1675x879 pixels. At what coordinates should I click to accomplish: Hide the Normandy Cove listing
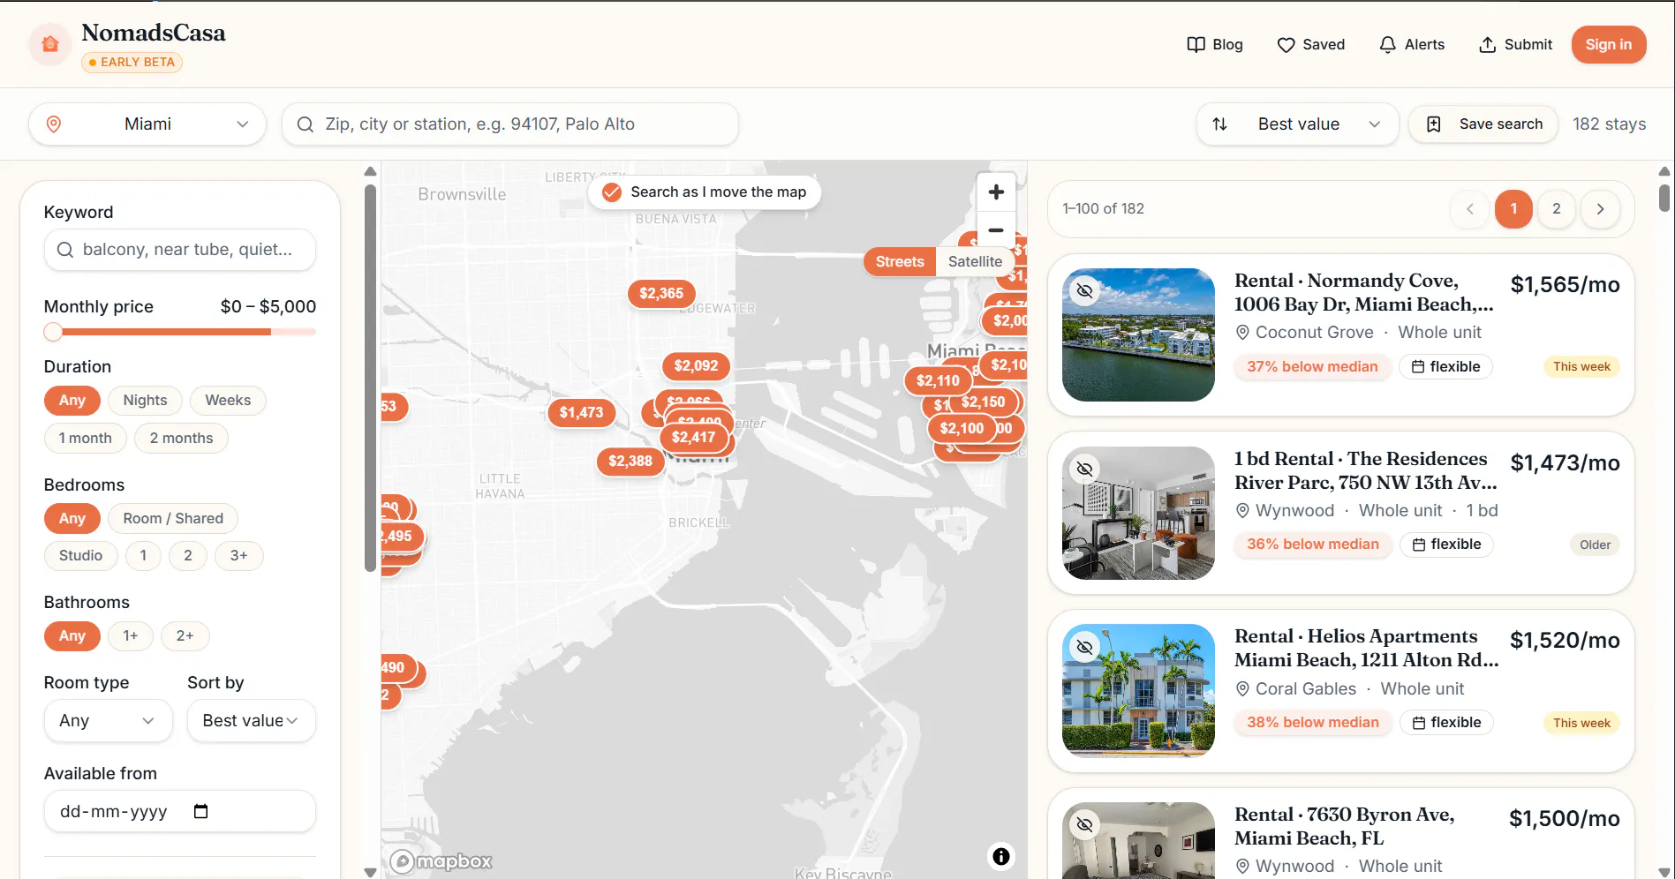coord(1085,290)
